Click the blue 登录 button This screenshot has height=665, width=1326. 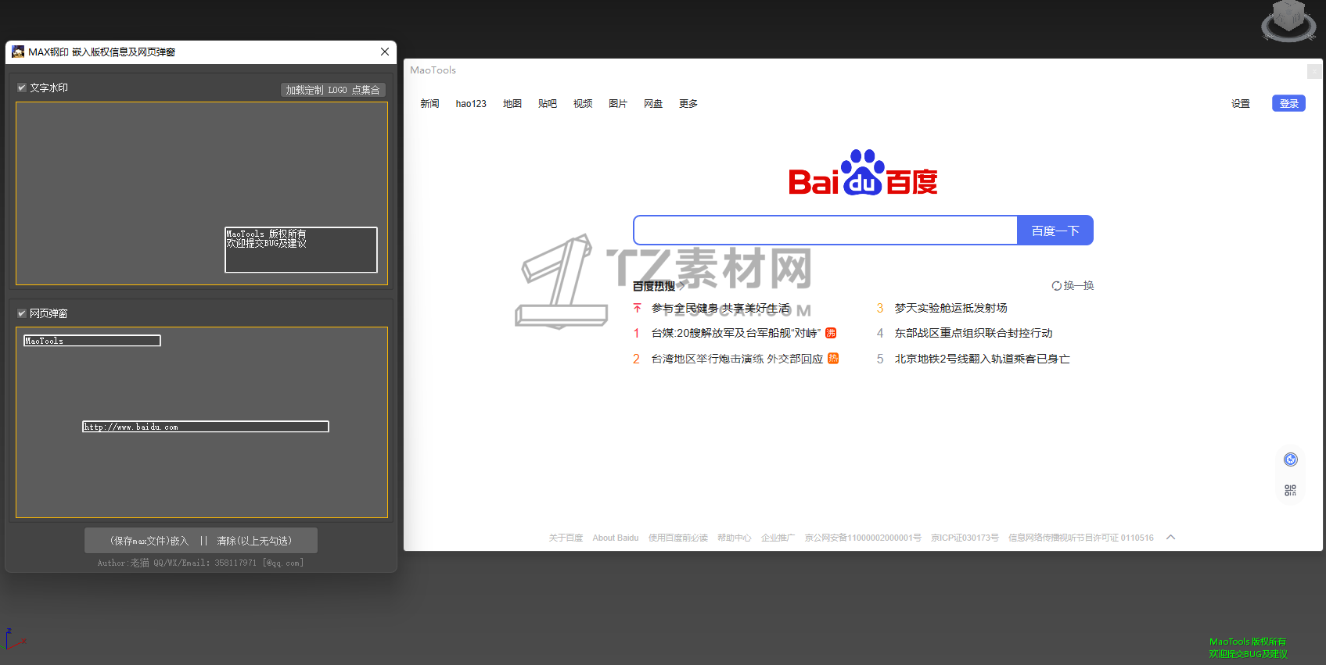pos(1288,103)
